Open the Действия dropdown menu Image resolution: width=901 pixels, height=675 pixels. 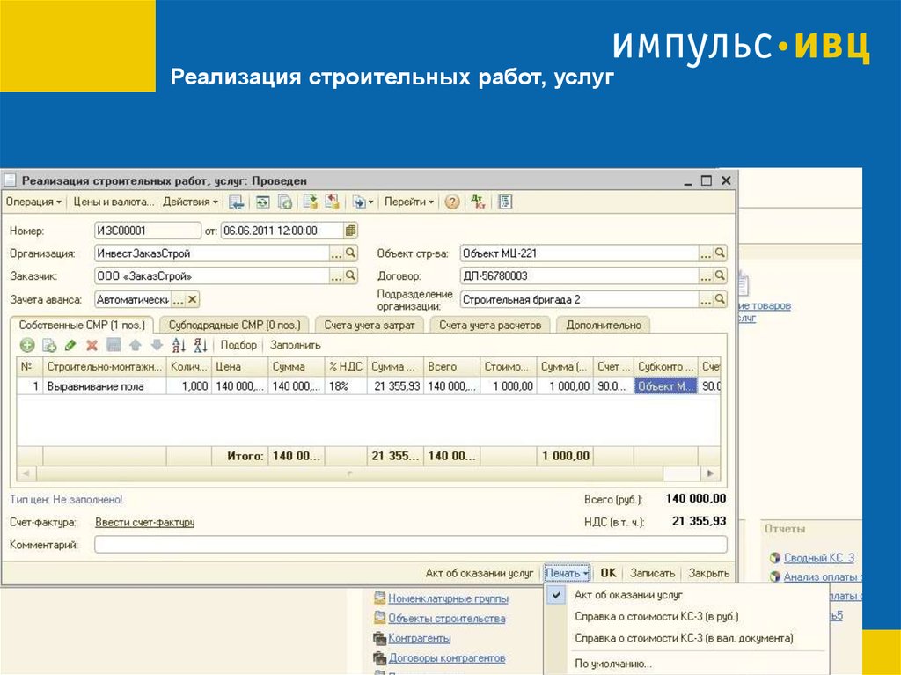190,202
